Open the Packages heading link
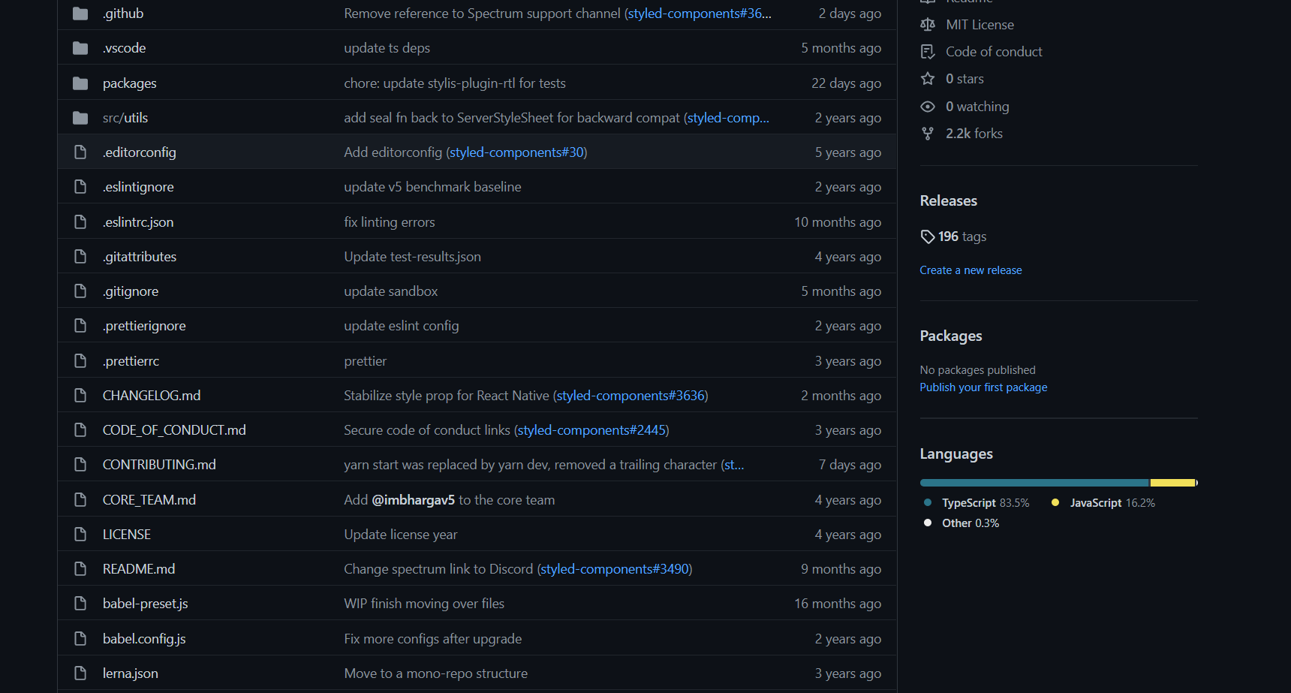1291x693 pixels. (x=951, y=336)
